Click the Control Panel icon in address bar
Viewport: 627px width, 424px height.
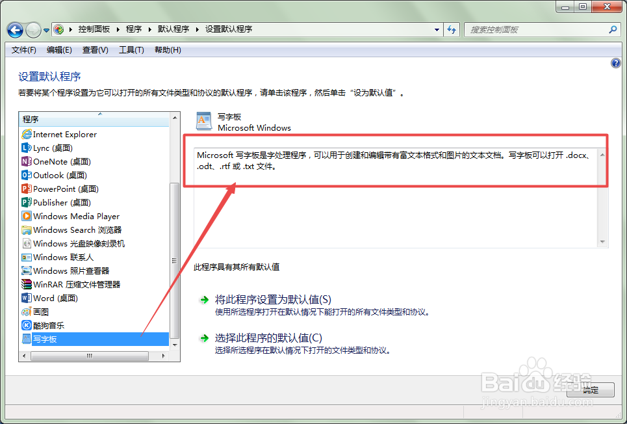point(58,29)
